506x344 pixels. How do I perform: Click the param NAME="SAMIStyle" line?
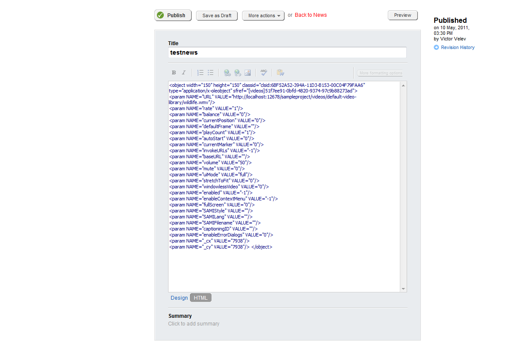(x=211, y=211)
